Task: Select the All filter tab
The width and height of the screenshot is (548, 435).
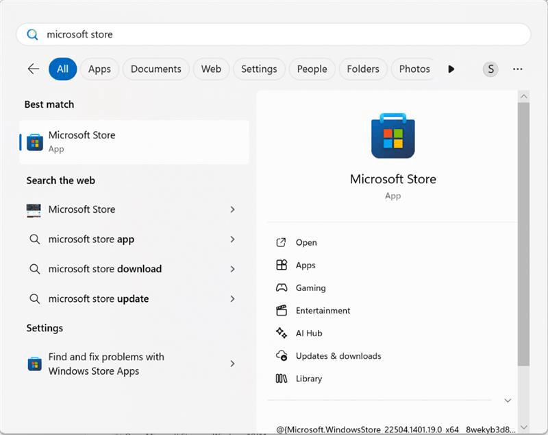Action: [62, 69]
